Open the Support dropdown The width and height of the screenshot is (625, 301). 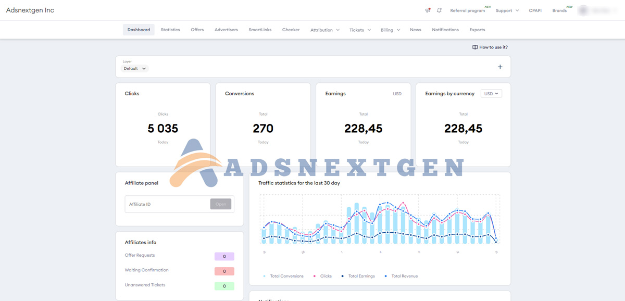[507, 10]
